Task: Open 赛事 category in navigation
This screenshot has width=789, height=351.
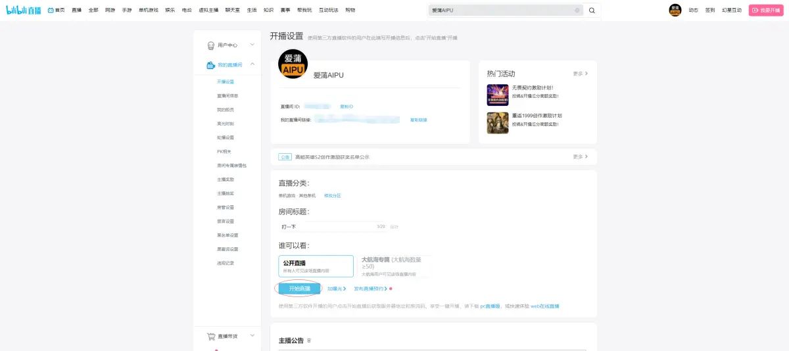Action: (x=285, y=11)
